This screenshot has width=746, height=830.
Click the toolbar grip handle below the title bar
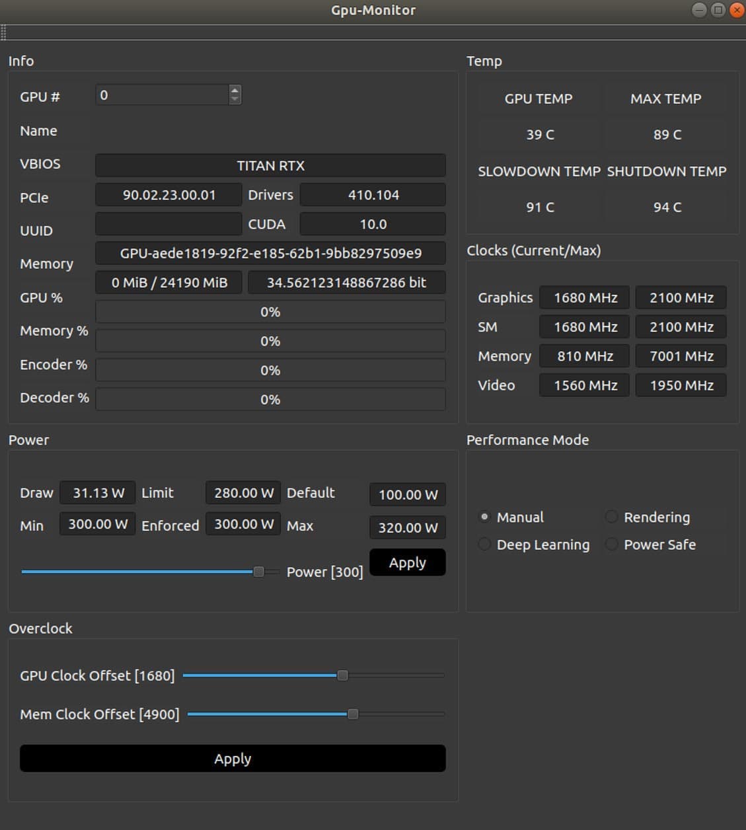3,32
